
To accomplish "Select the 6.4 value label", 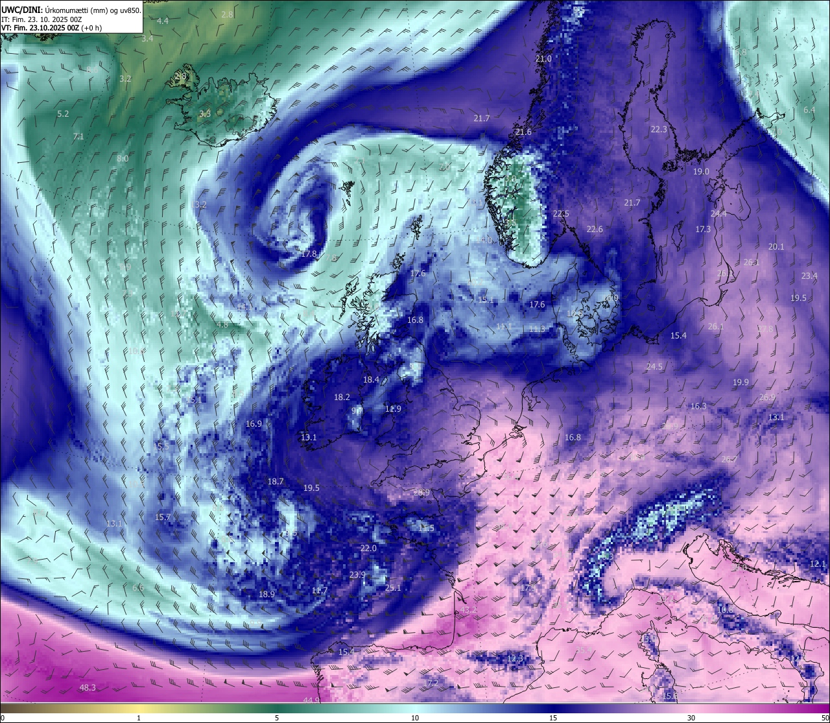I will [809, 111].
